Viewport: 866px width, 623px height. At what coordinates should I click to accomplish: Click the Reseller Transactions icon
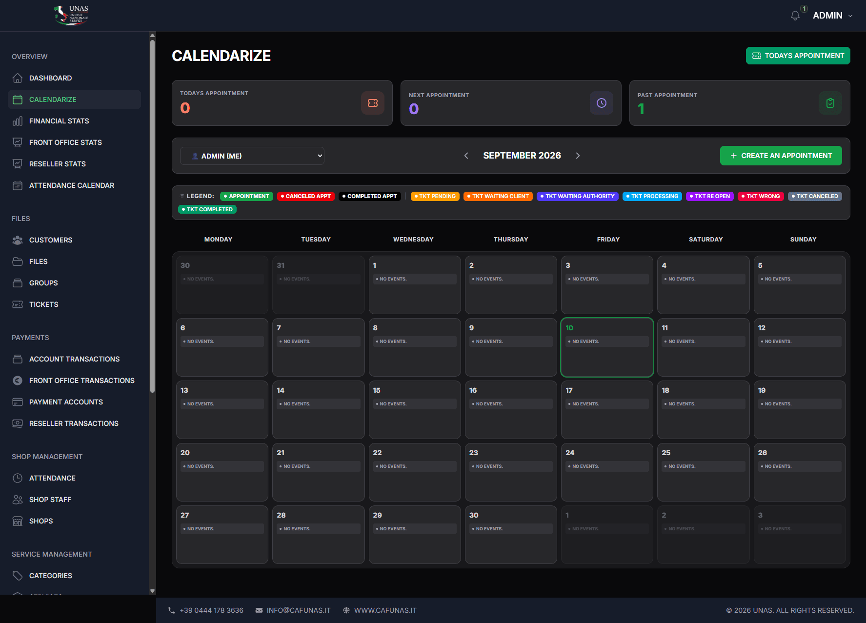coord(18,423)
